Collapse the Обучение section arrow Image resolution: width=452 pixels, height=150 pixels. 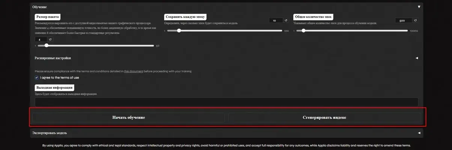pyautogui.click(x=419, y=7)
